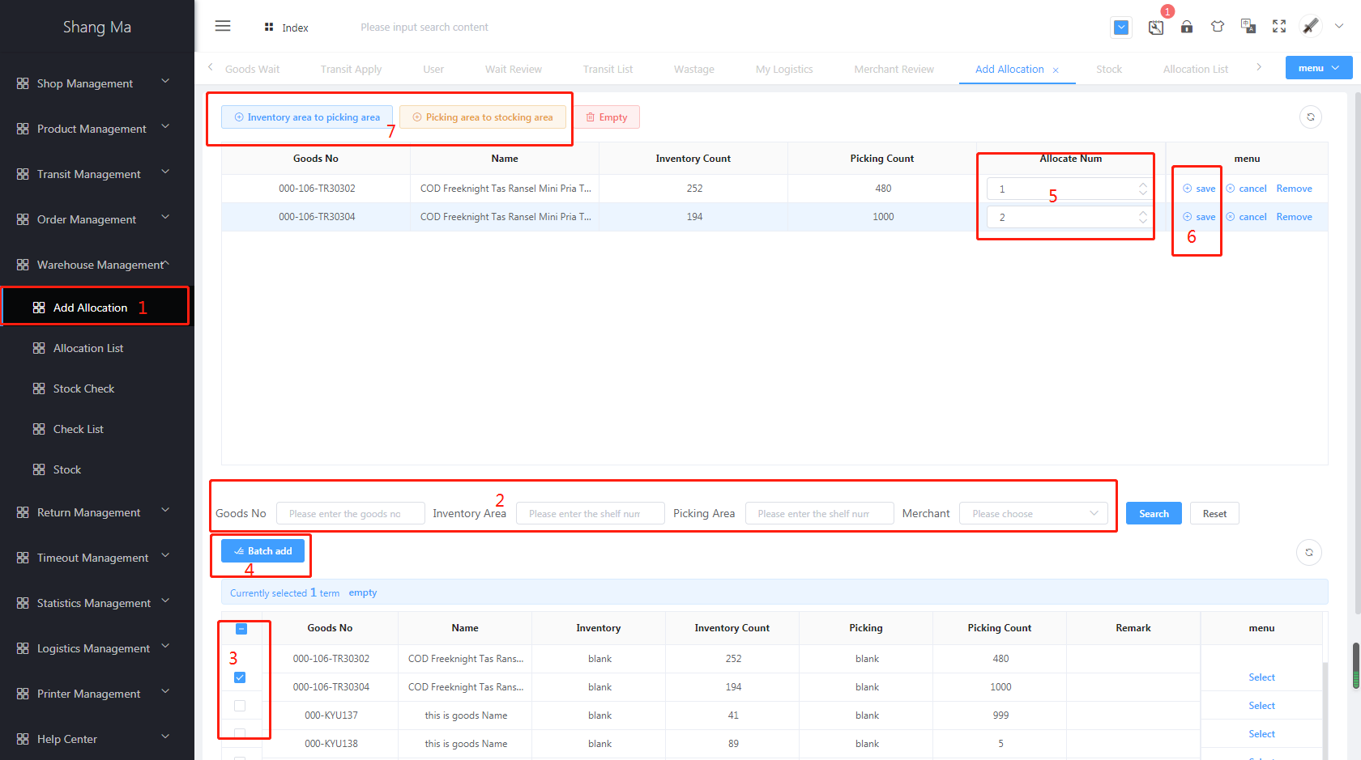This screenshot has height=760, width=1361.
Task: Collapse the sidebar with the hamburger icon
Action: point(223,27)
